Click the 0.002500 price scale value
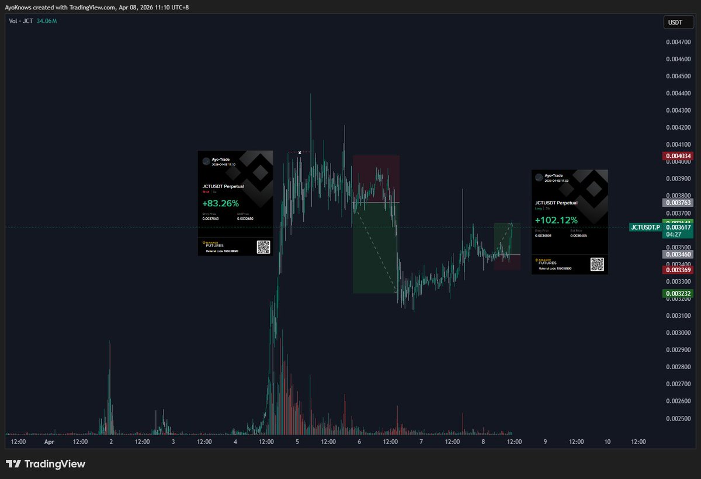This screenshot has height=479, width=701. click(678, 418)
